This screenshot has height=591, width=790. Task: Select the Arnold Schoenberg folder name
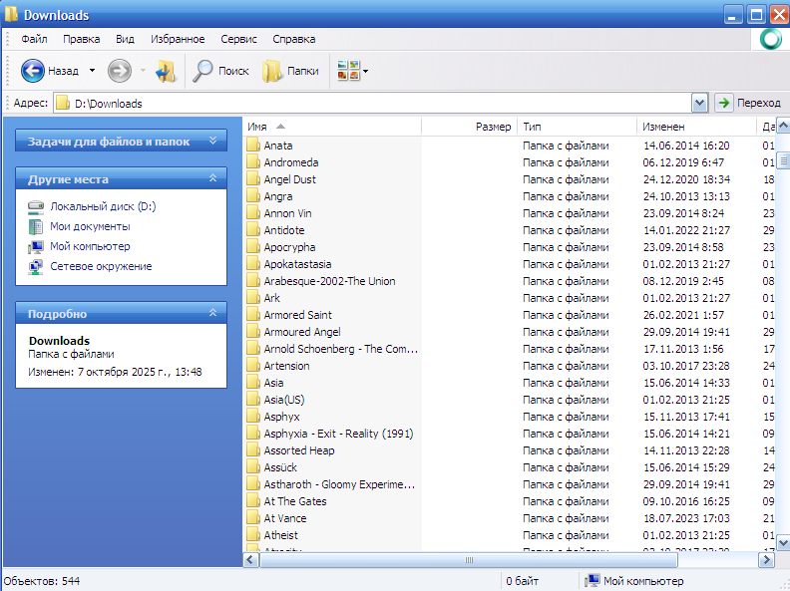(340, 349)
